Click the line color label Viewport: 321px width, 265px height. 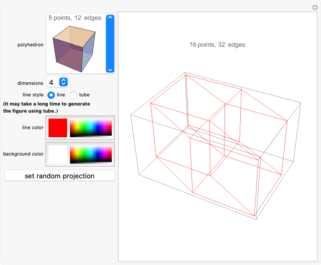(x=33, y=127)
